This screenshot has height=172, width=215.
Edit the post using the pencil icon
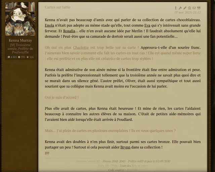(185, 8)
